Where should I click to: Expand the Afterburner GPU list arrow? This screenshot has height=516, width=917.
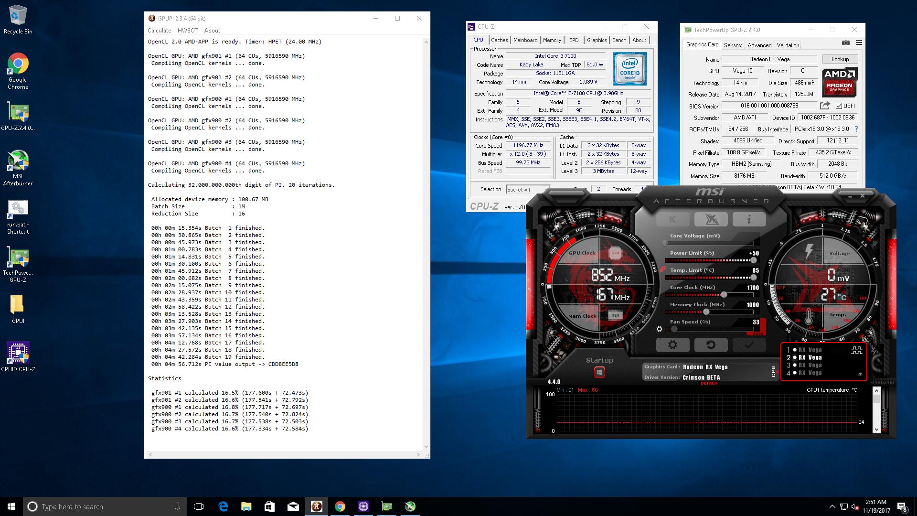tap(860, 374)
